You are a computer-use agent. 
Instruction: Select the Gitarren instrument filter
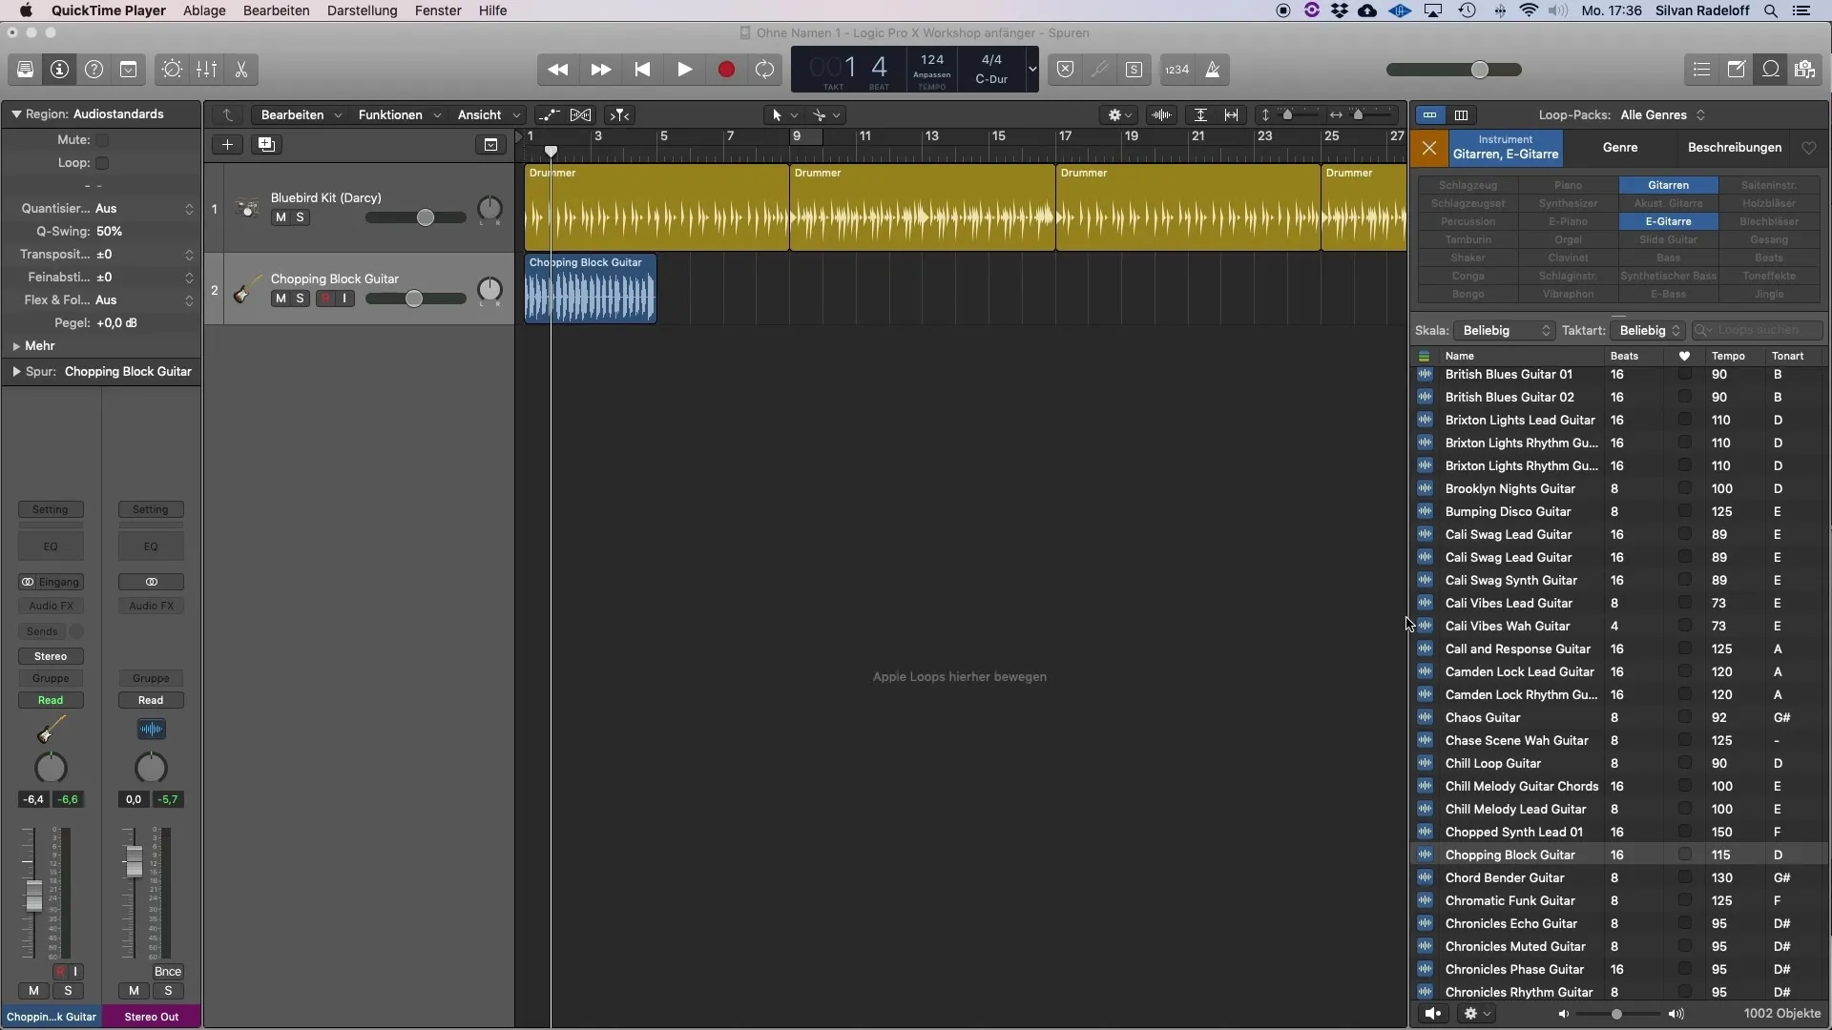tap(1668, 186)
